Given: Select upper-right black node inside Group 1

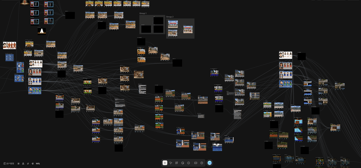Looking at the screenshot, I should coord(158,20).
